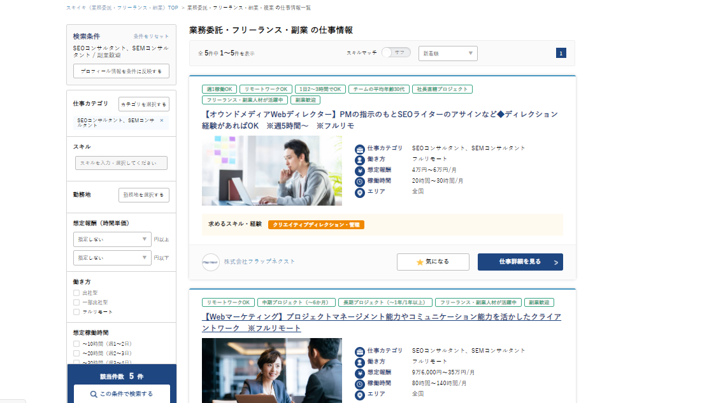Click clock icon in Webマーケティング card
This screenshot has width=723, height=403.
pyautogui.click(x=360, y=384)
